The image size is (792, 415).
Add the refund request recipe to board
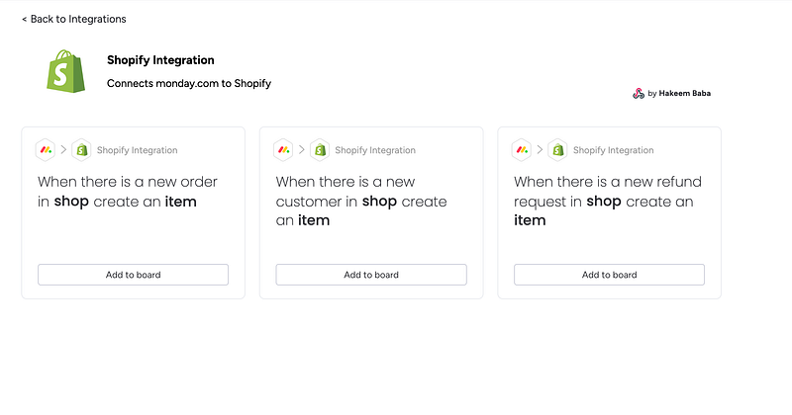[609, 275]
